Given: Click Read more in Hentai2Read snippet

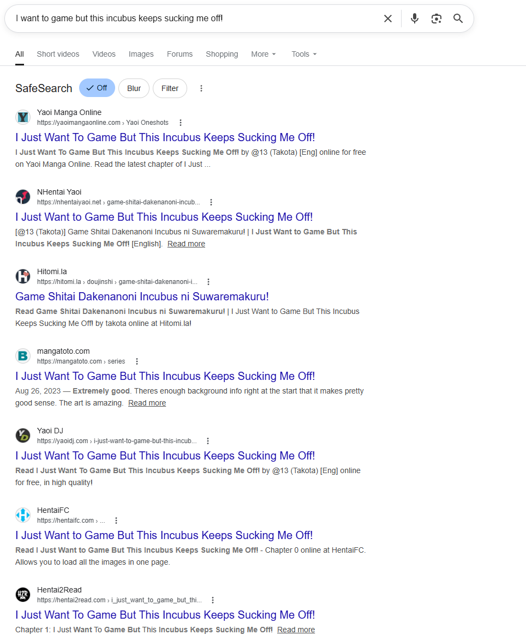Looking at the screenshot, I should [x=296, y=630].
